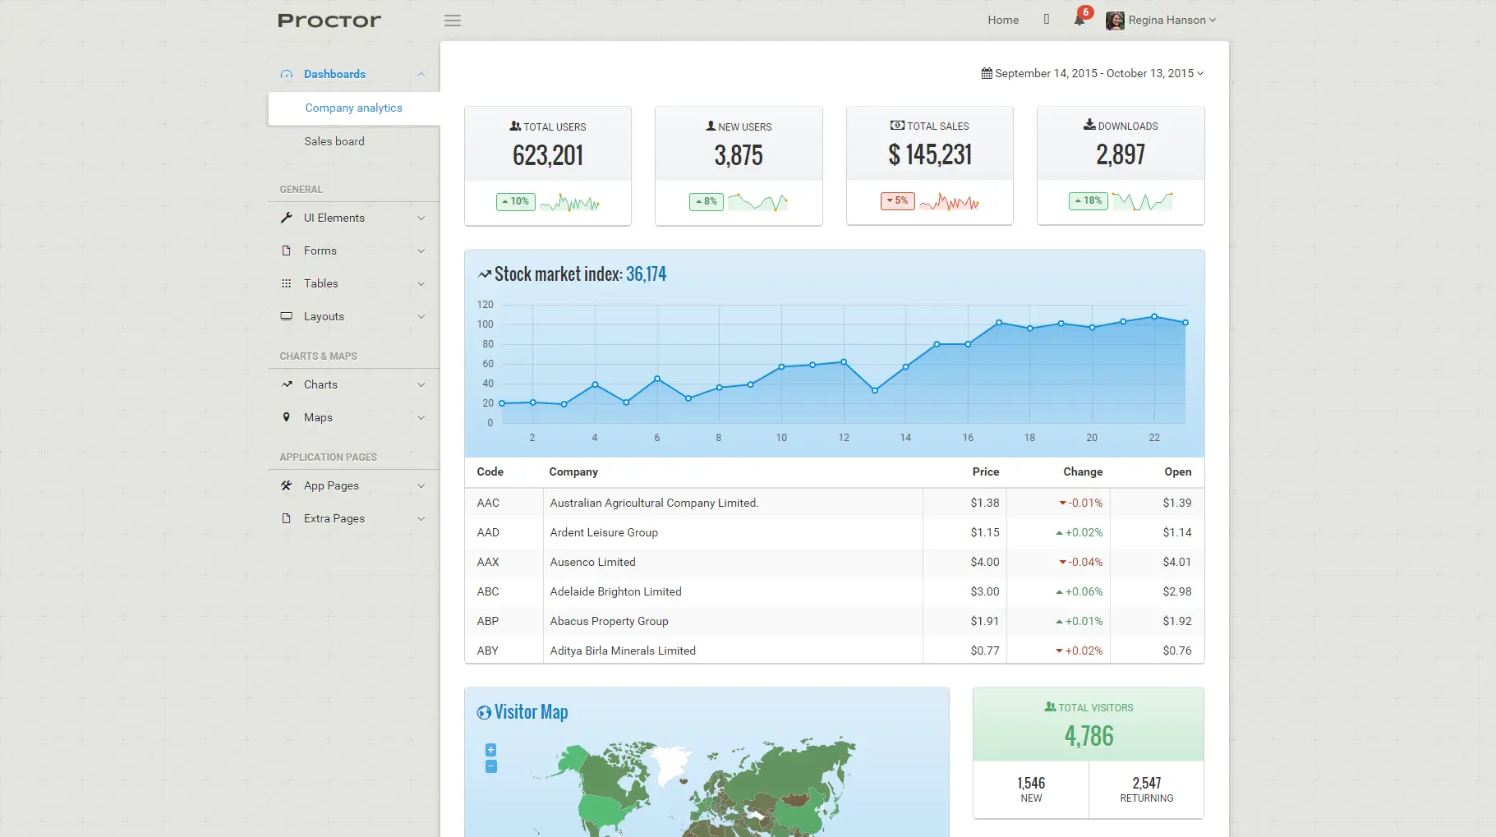Expand the UI Elements sidebar section
Viewport: 1496px width, 837px height.
354,218
